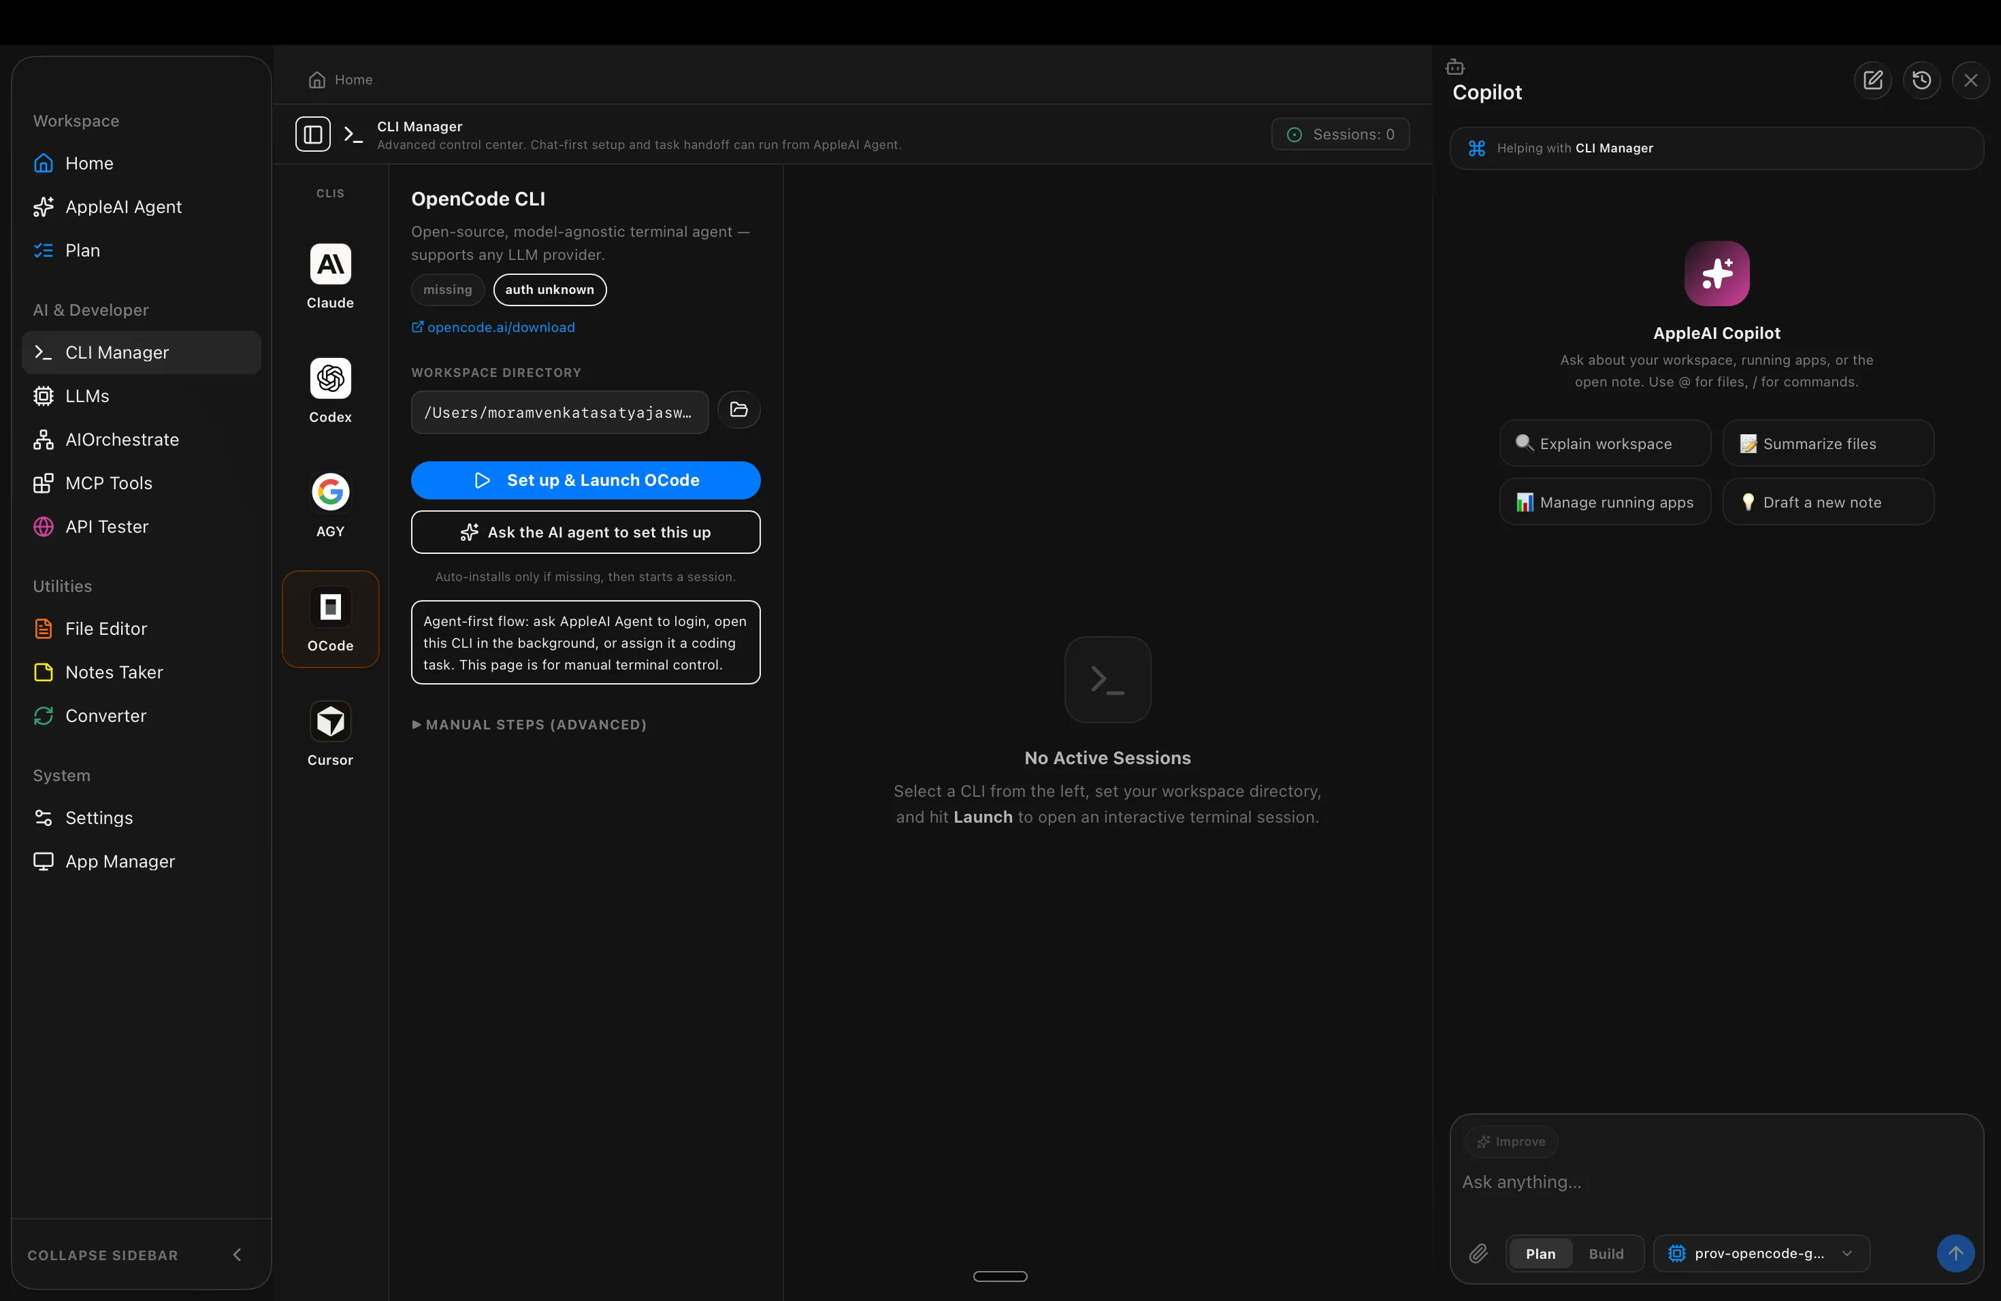
Task: Open the opencode.ai/download link
Action: [493, 327]
